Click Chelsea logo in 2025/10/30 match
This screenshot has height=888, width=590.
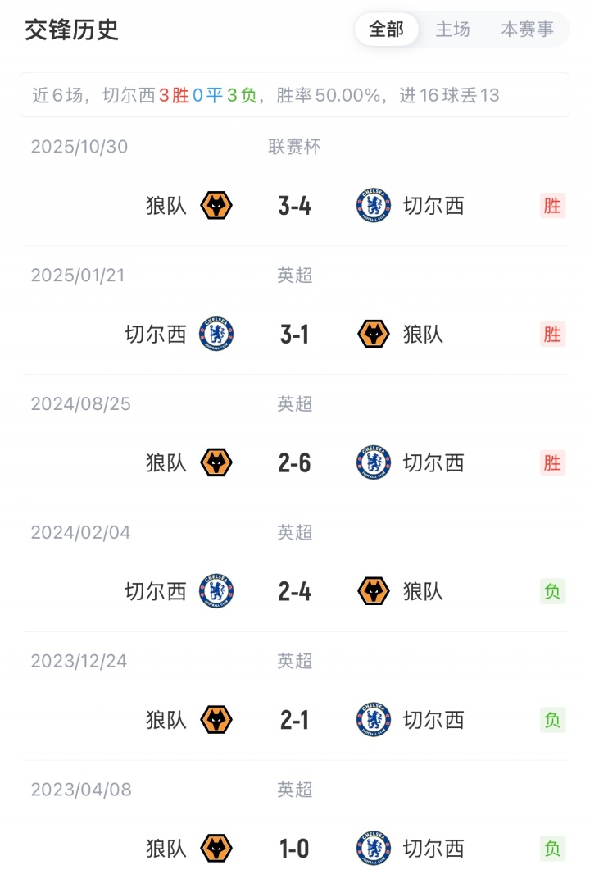374,205
